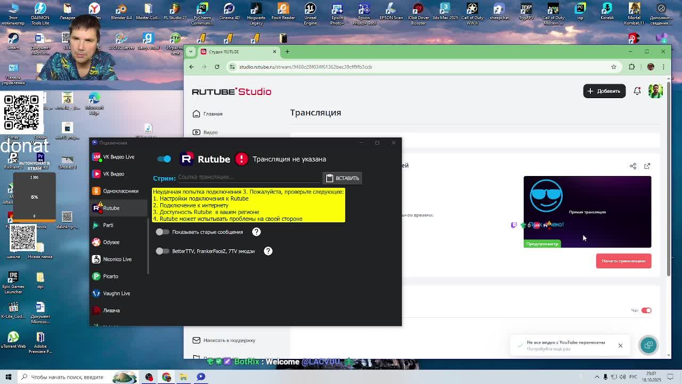Screen dimensions: 682x384
Task: Click Начать трансляцию button
Action: coord(623,261)
